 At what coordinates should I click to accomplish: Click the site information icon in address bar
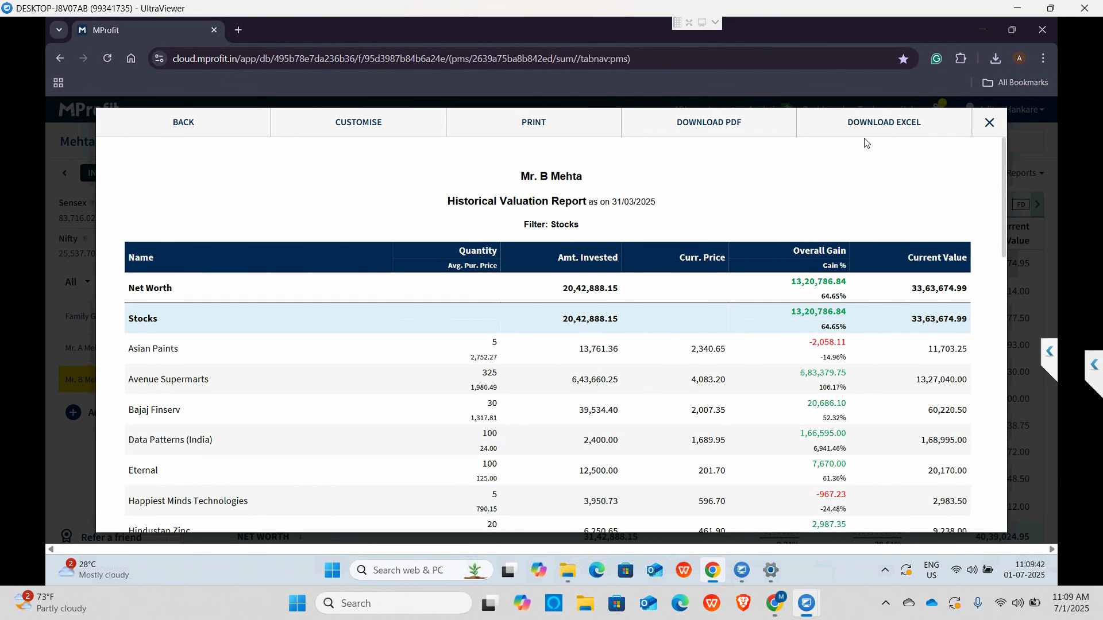pos(160,59)
